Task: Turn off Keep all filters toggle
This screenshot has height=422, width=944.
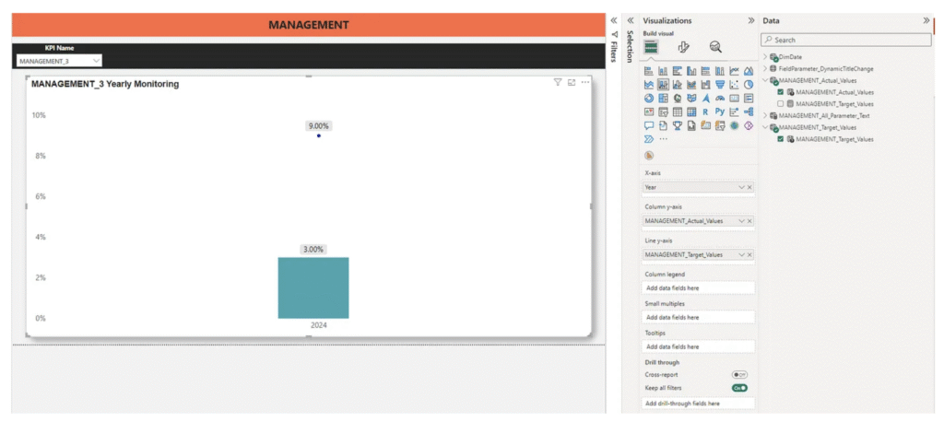Action: [x=738, y=388]
